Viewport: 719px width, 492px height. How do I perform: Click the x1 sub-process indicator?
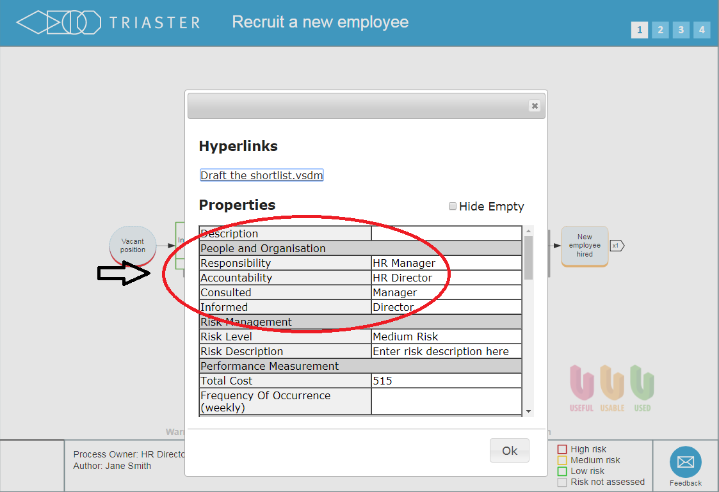616,244
